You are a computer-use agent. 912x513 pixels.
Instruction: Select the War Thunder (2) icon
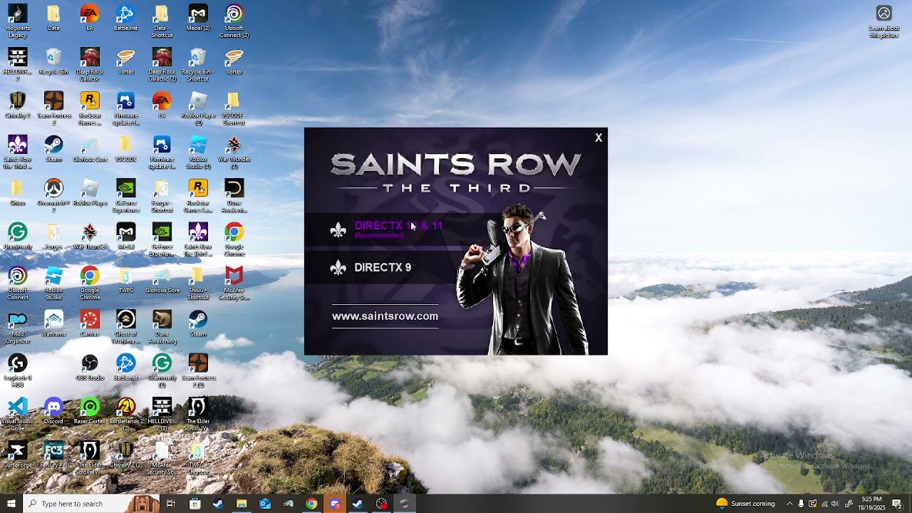coord(234,152)
